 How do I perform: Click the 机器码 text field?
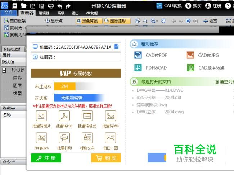(76, 47)
